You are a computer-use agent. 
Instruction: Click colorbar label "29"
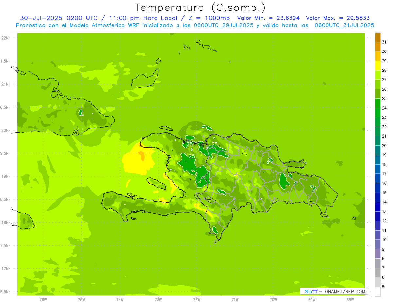pos(384,61)
